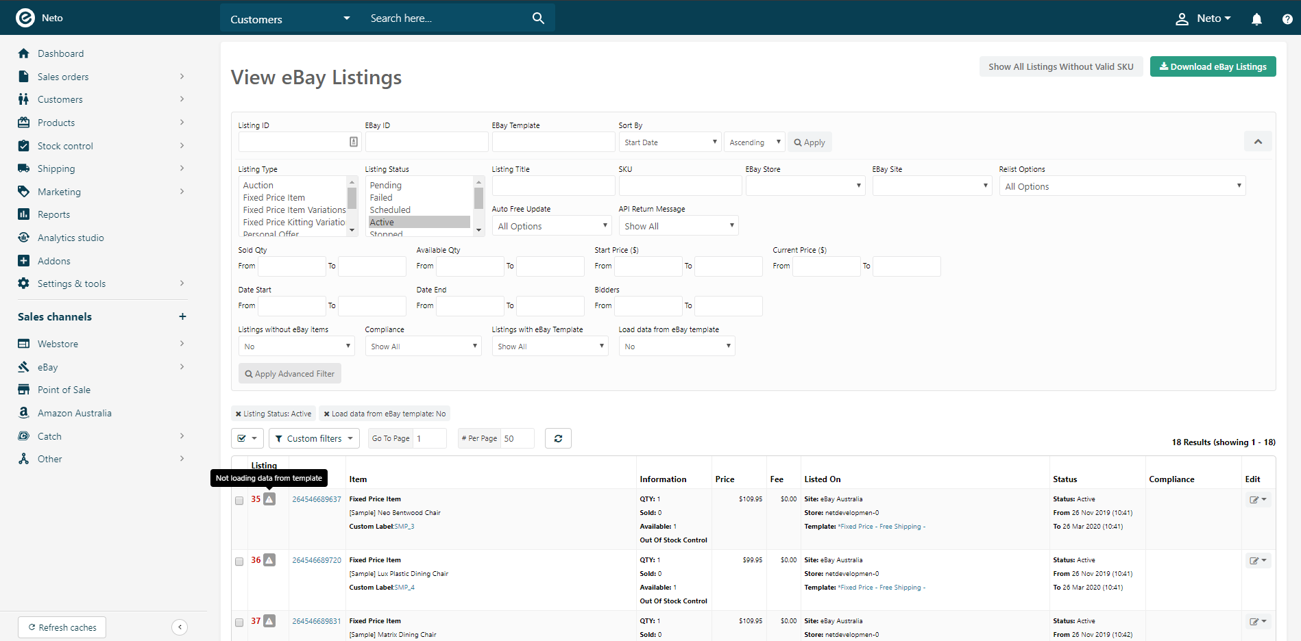This screenshot has height=641, width=1301.
Task: Tick checkbox for listing 35
Action: pos(239,501)
